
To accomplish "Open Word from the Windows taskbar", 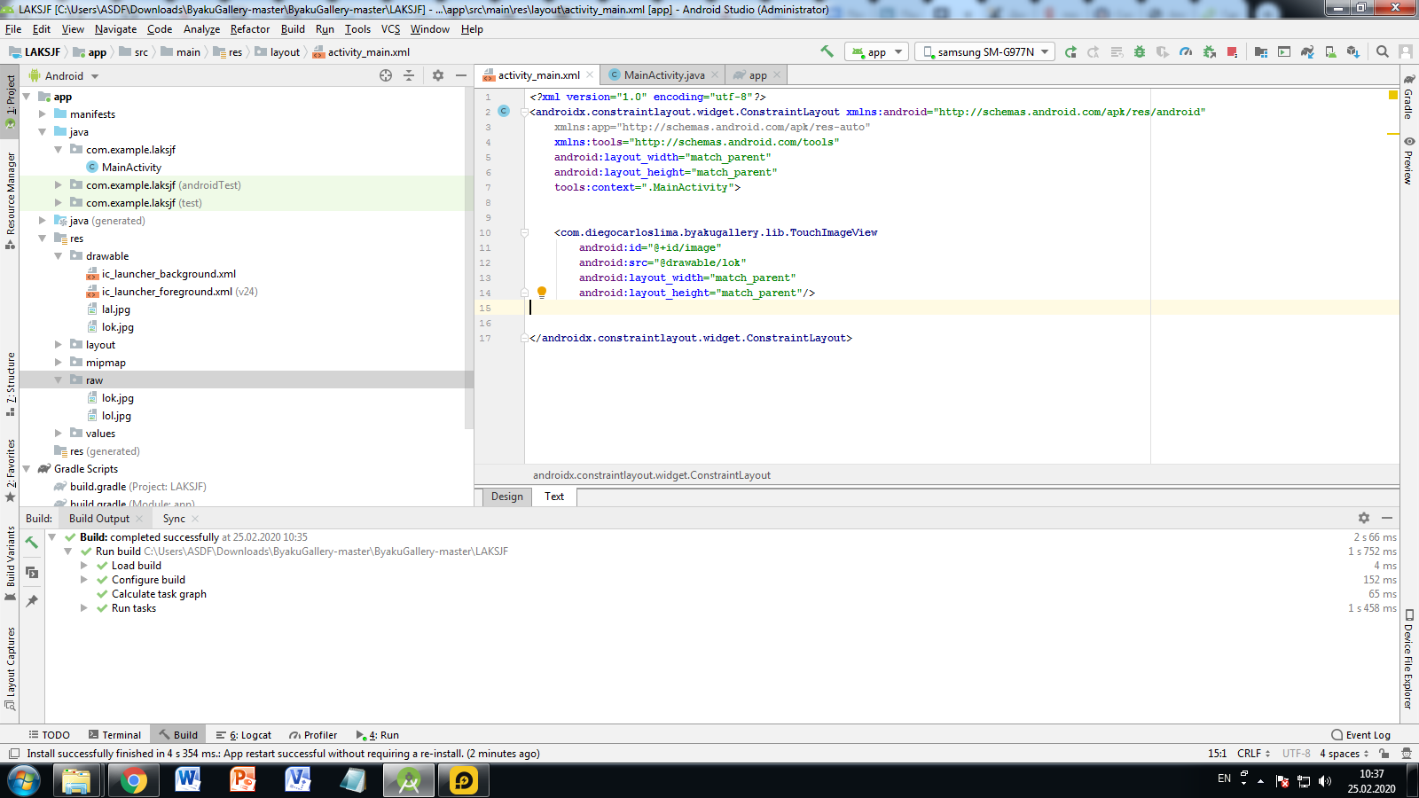I will (188, 780).
